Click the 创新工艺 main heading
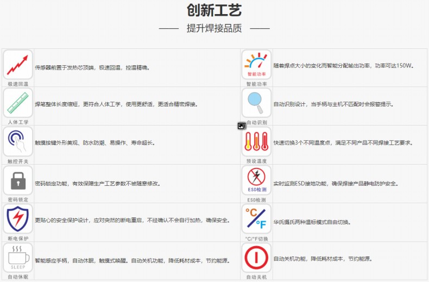 pyautogui.click(x=214, y=10)
